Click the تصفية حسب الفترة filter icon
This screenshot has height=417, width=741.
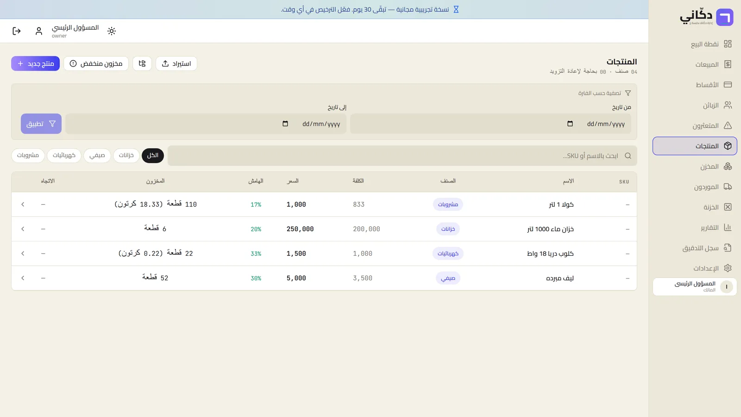click(x=628, y=93)
